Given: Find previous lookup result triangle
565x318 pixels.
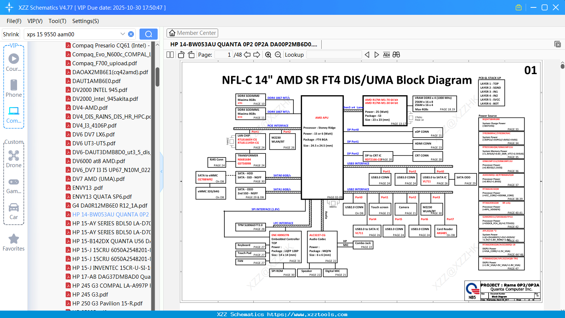Looking at the screenshot, I should click(367, 54).
